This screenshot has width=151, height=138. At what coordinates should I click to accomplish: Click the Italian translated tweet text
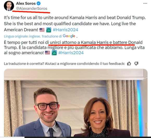[74, 48]
